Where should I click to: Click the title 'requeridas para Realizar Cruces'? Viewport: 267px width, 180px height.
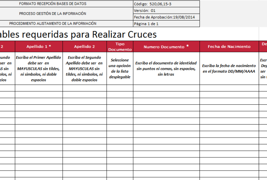(x=89, y=35)
